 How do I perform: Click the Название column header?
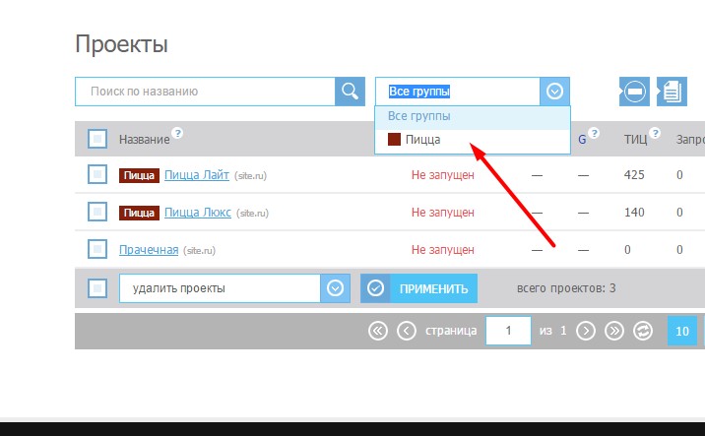point(145,140)
